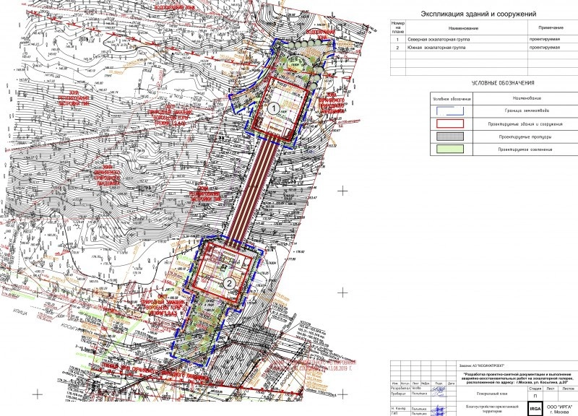Click the circled number 1 building marker

(x=274, y=107)
